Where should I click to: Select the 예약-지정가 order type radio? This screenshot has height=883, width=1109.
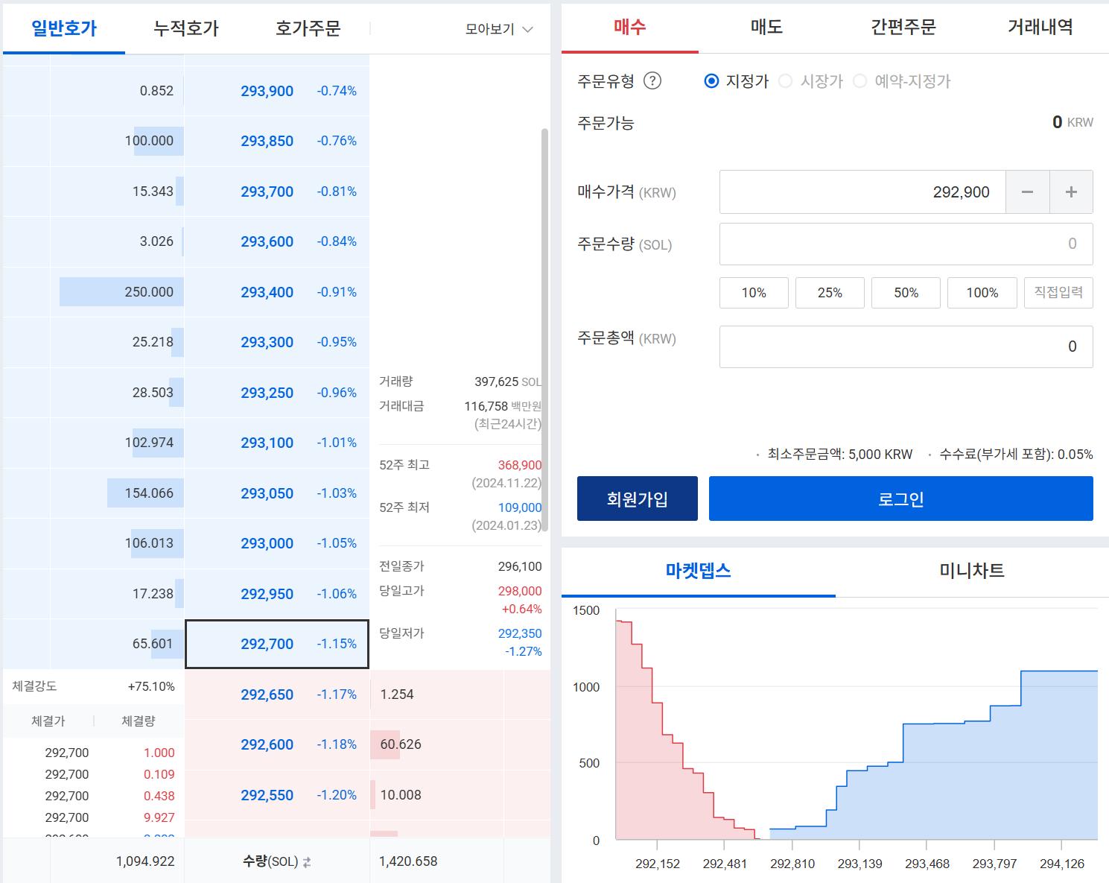coord(860,80)
